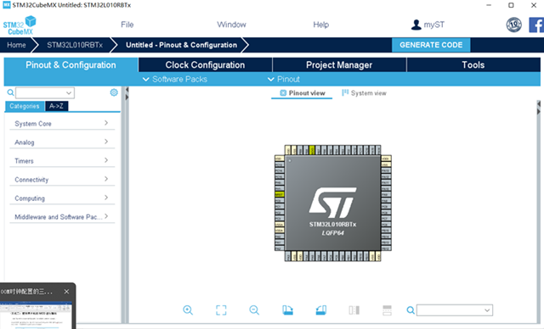Click the GENERATE CODE button

tap(431, 45)
